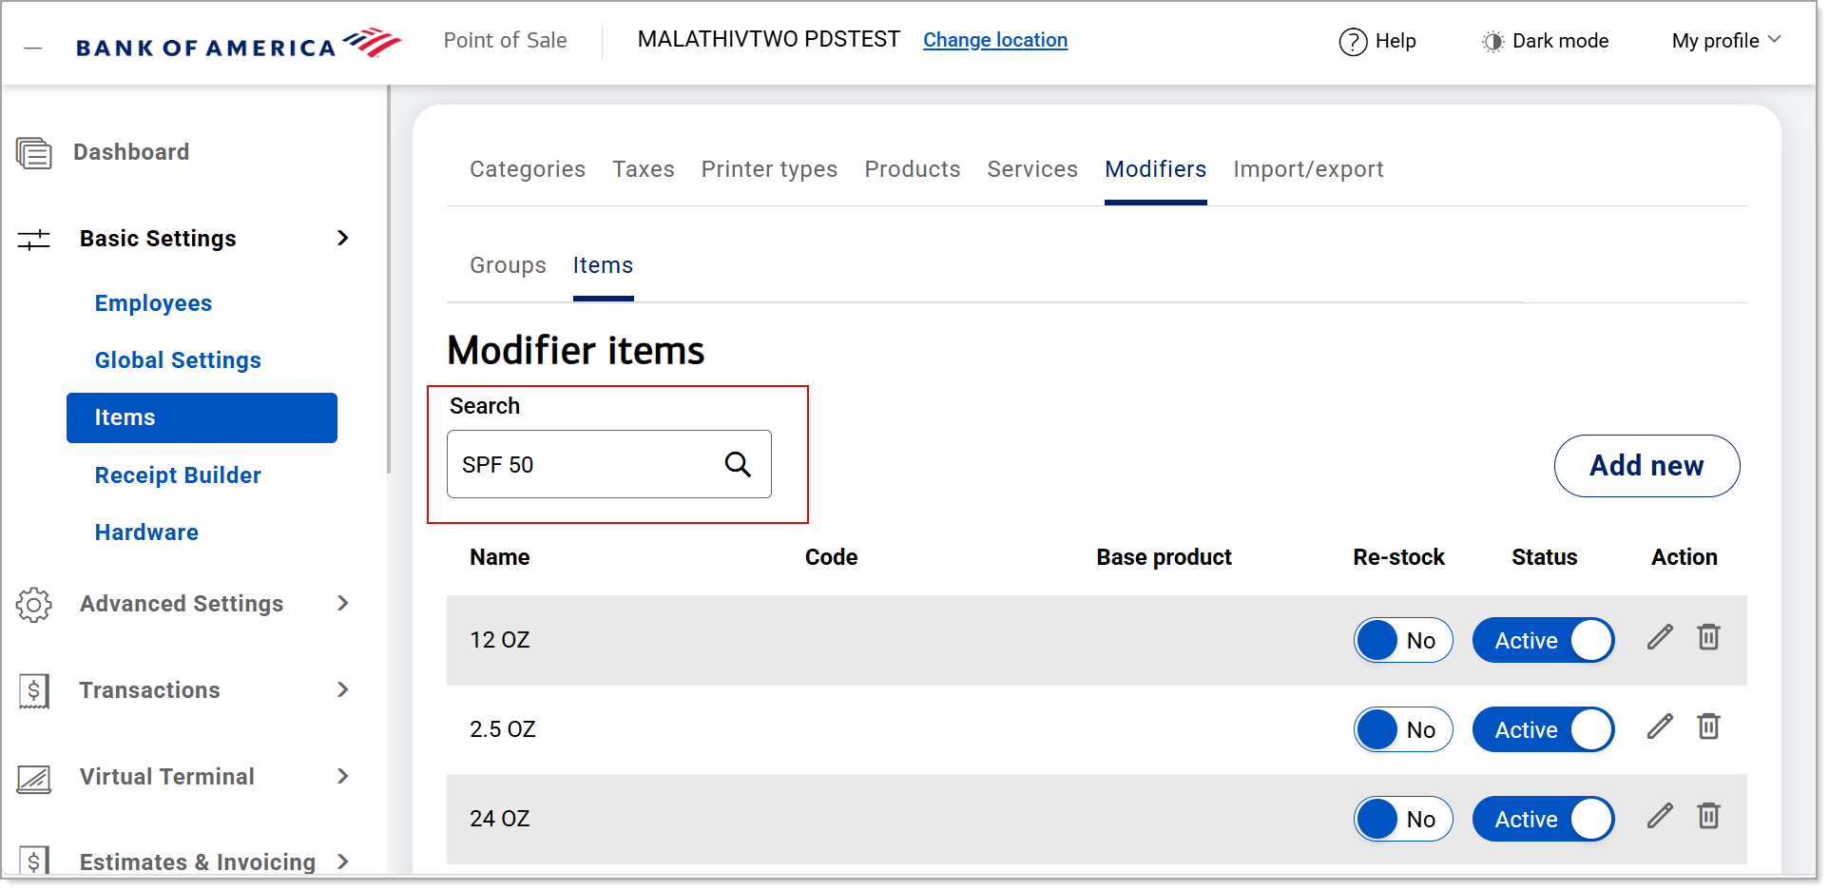Image resolution: width=1829 pixels, height=891 pixels.
Task: Toggle Active status for 12 OZ
Action: 1544,641
